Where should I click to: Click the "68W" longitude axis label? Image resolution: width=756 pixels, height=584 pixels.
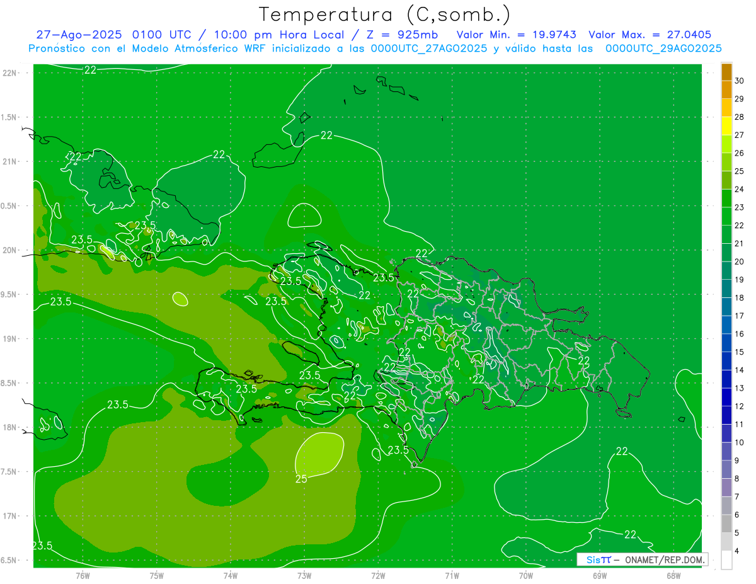click(x=673, y=575)
